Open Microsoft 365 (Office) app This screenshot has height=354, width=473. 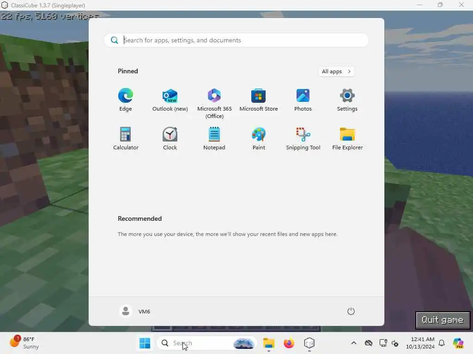tap(214, 103)
